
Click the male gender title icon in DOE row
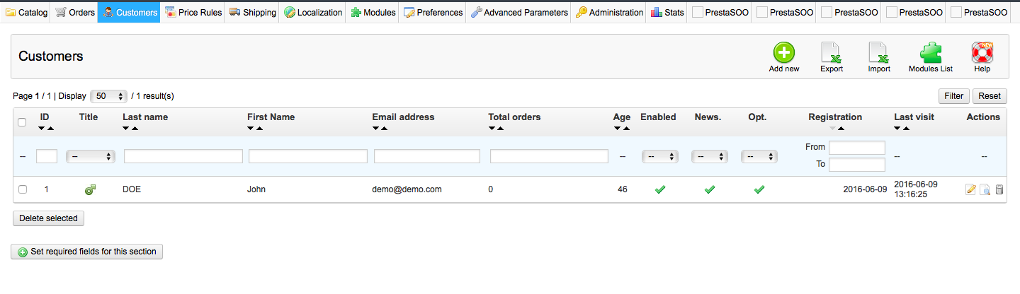point(90,189)
